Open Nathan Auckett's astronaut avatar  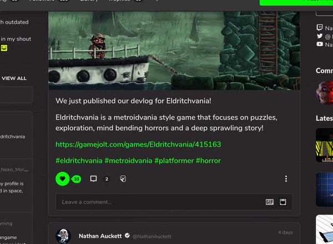click(x=63, y=236)
